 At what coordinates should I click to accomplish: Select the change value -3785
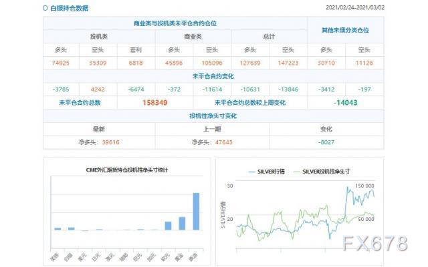tap(61, 89)
